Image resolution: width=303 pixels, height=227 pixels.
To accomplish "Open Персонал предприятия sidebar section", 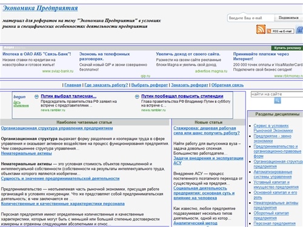I will [x=275, y=223].
